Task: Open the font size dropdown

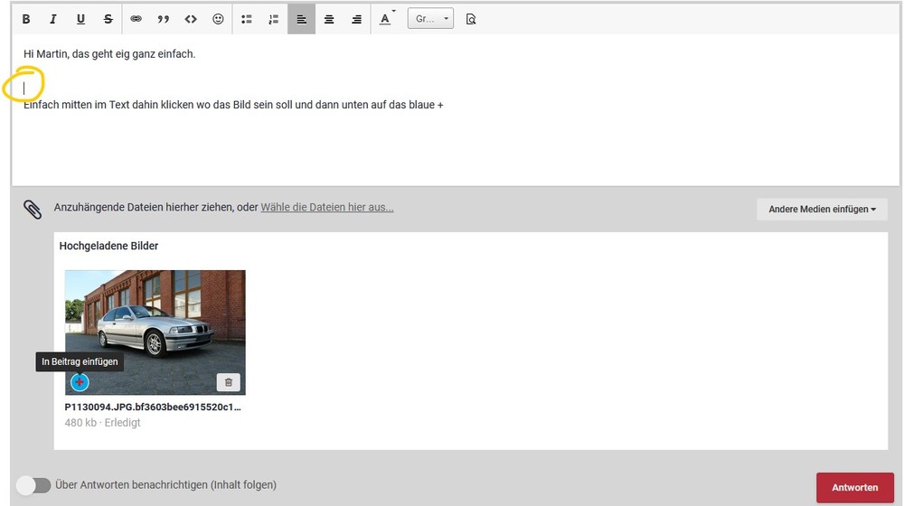Action: (x=430, y=19)
